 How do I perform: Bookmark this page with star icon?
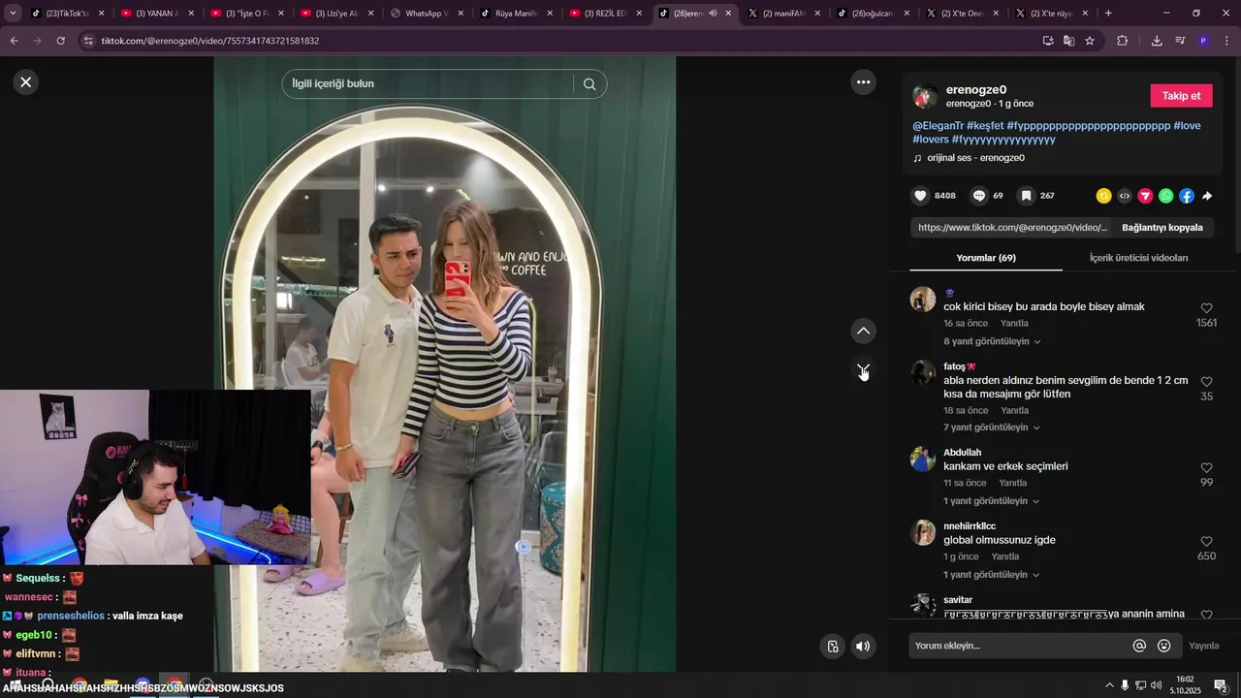point(1090,41)
